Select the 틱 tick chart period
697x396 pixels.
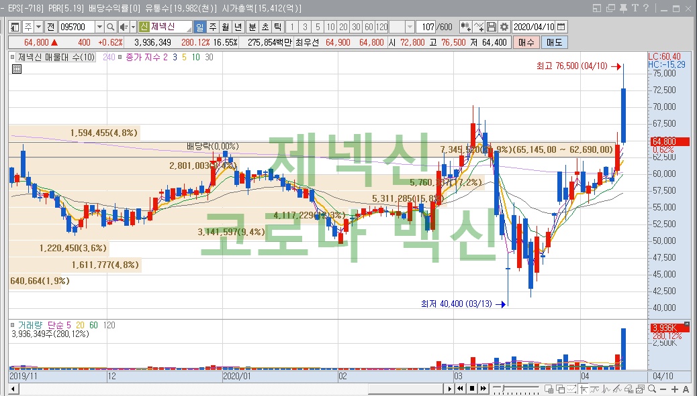coord(278,27)
